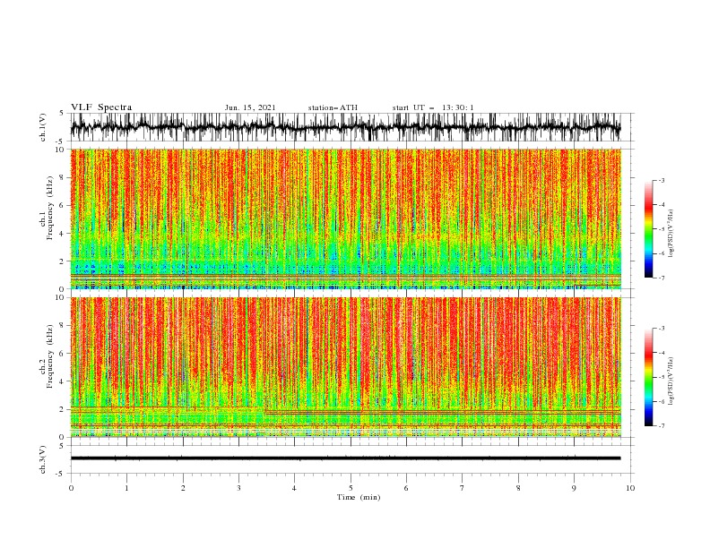The image size is (710, 548).
Task: Select the date text "Jun. 15, 2021"
Action: click(250, 107)
